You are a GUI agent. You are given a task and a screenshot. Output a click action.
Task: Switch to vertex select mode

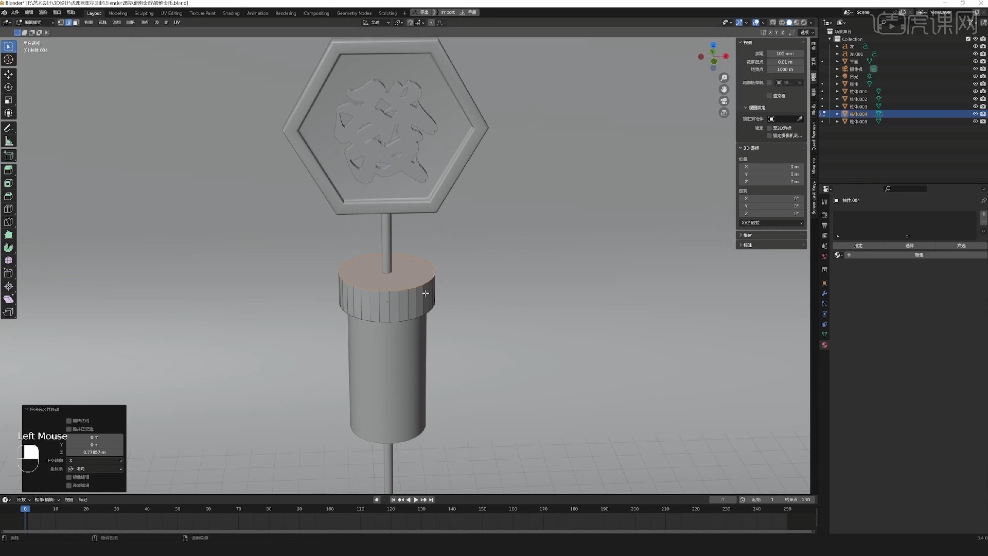click(61, 23)
